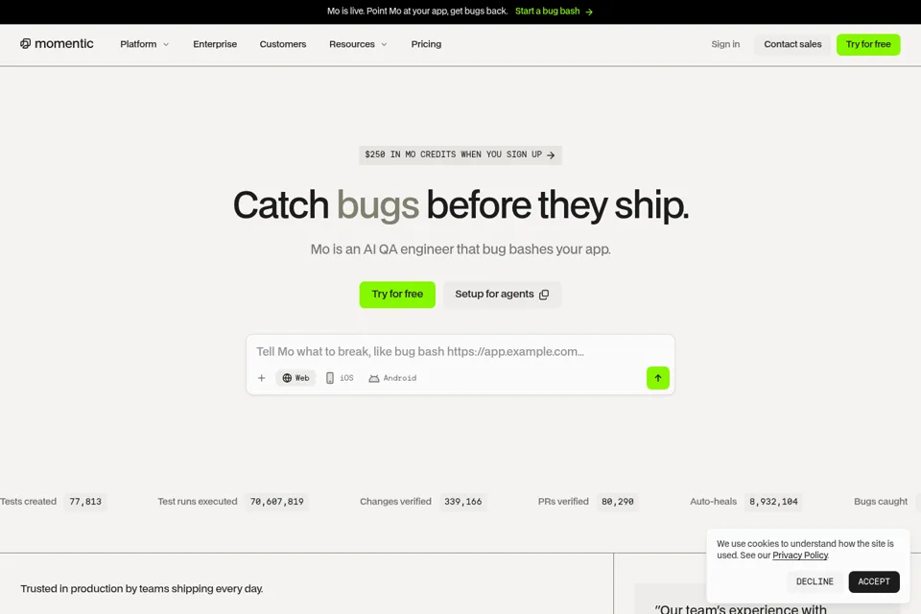
Task: Click the Test runs executed value 70,607,819
Action: [x=276, y=502]
